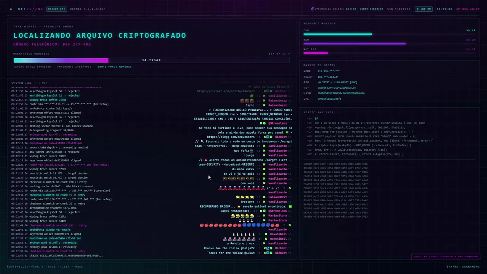Click the 'RESOURCE MONITOR' panel header
487x274 pixels.
(x=320, y=24)
